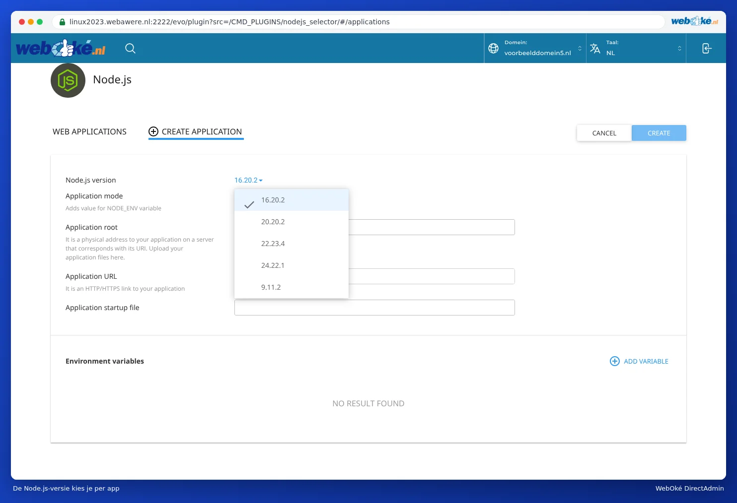Switch to the Web Applications tab

tap(89, 131)
